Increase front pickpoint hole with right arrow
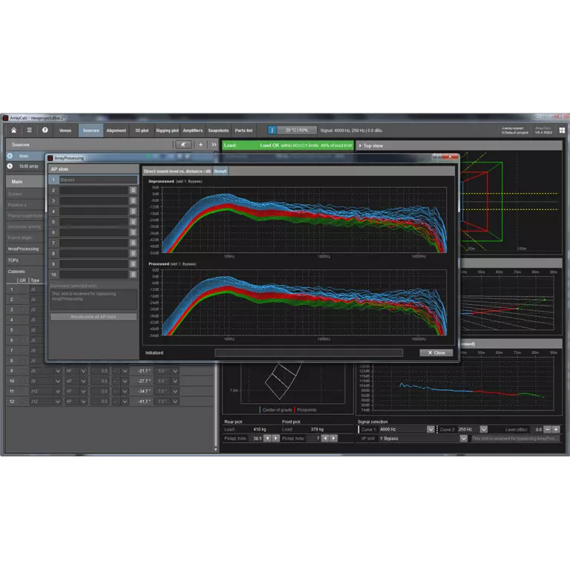The width and height of the screenshot is (570, 570). tap(334, 439)
